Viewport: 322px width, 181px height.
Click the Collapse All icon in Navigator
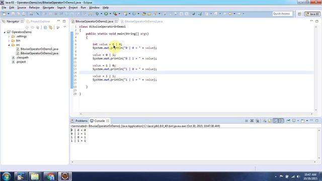[x=45, y=27]
